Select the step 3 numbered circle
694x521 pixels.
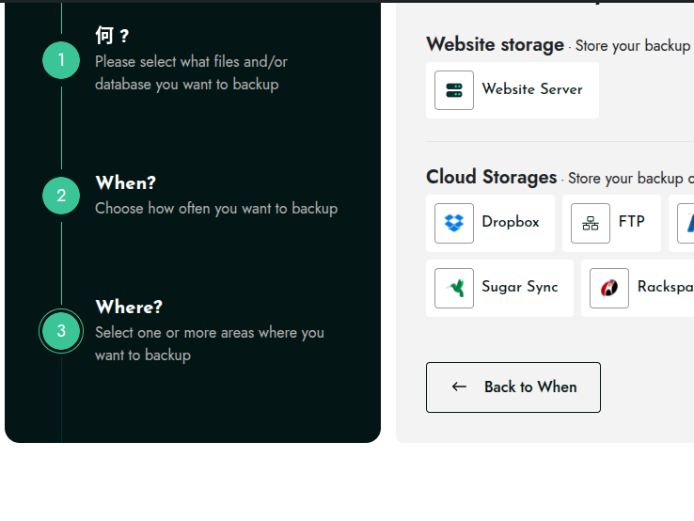[61, 331]
